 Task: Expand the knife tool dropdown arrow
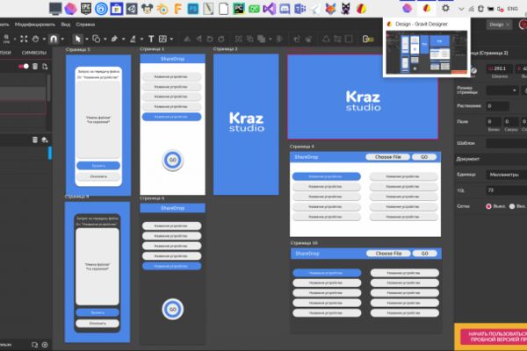tap(141, 39)
